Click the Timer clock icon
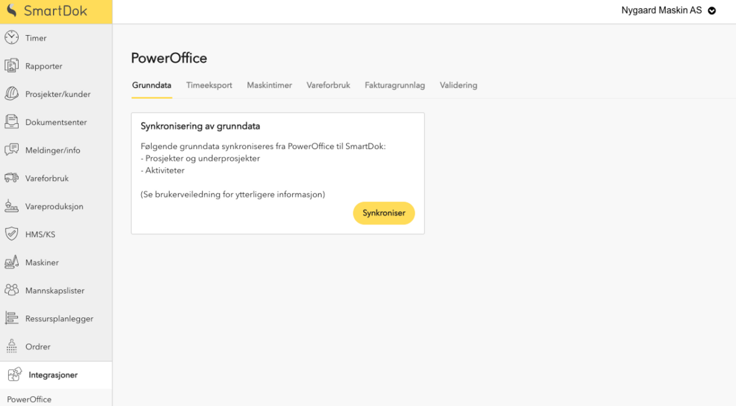The width and height of the screenshot is (736, 406). pos(11,38)
